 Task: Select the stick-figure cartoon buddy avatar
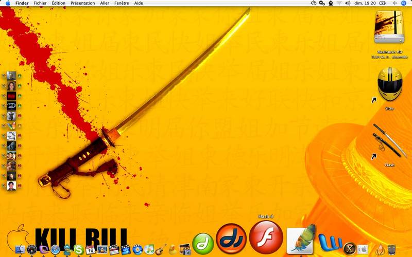pos(11,136)
